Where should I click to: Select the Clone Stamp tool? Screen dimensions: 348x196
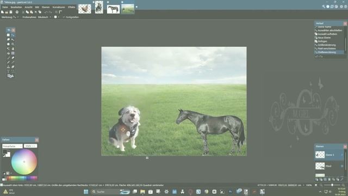pyautogui.click(x=9, y=66)
